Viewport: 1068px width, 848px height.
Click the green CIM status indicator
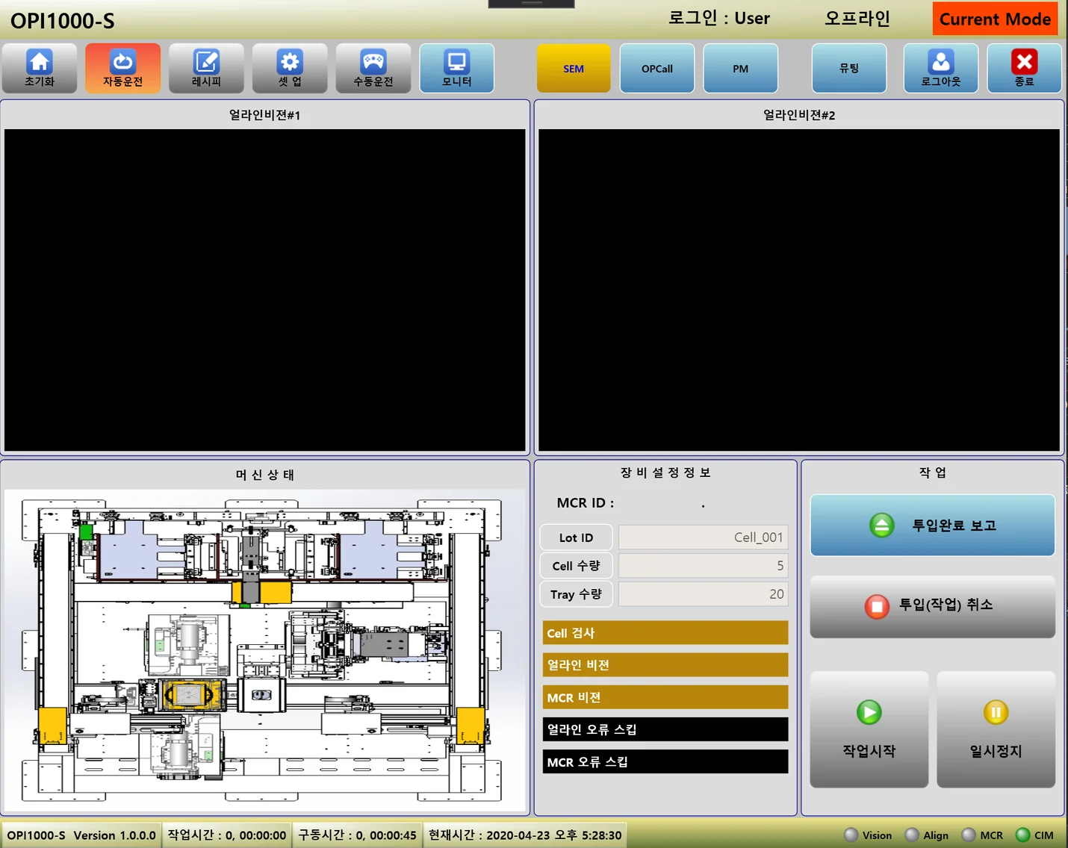point(1023,835)
